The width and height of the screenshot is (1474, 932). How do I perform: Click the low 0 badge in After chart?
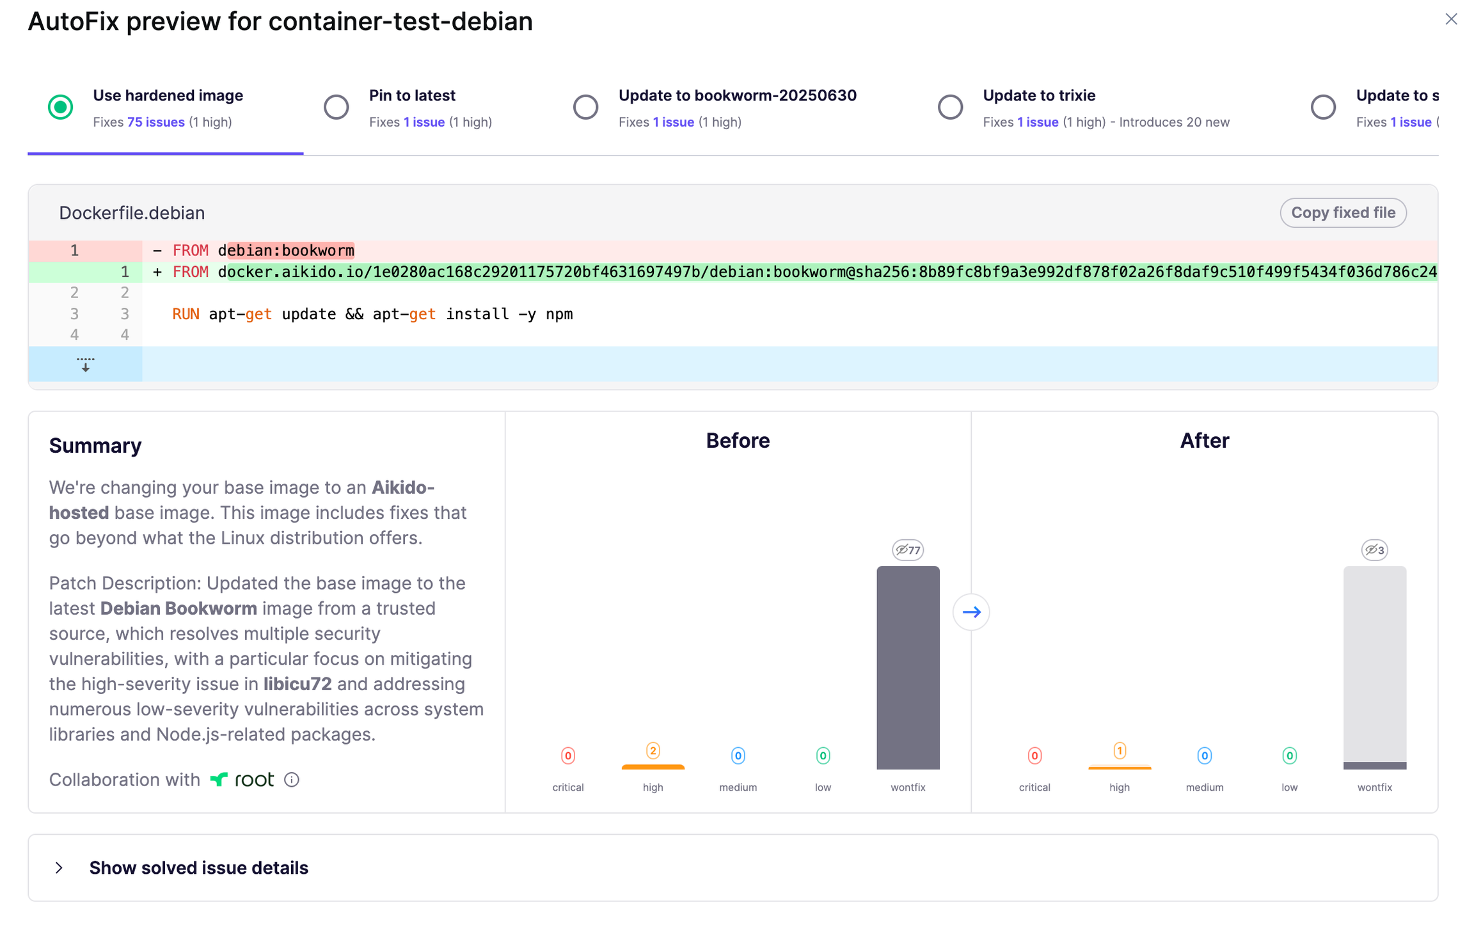(1290, 755)
